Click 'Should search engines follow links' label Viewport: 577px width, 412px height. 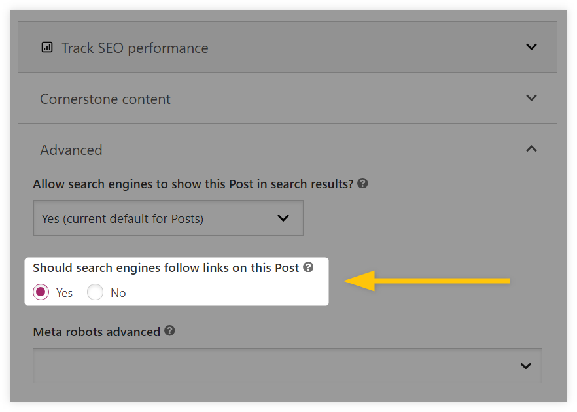pos(166,268)
